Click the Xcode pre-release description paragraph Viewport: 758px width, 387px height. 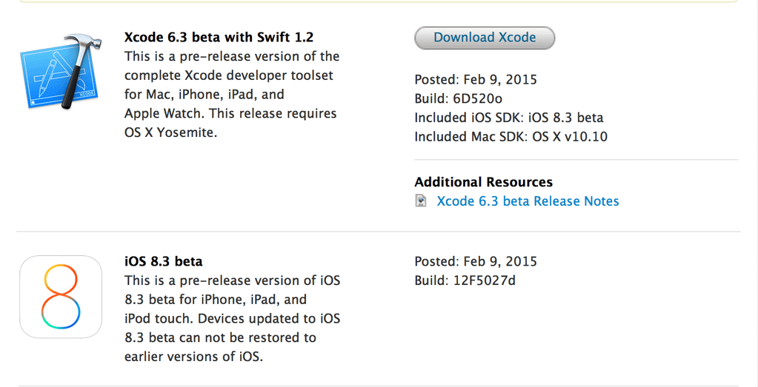231,95
